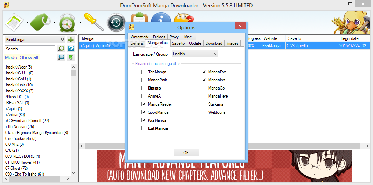Switch to the Update tab
This screenshot has width=373, height=185.
click(195, 43)
